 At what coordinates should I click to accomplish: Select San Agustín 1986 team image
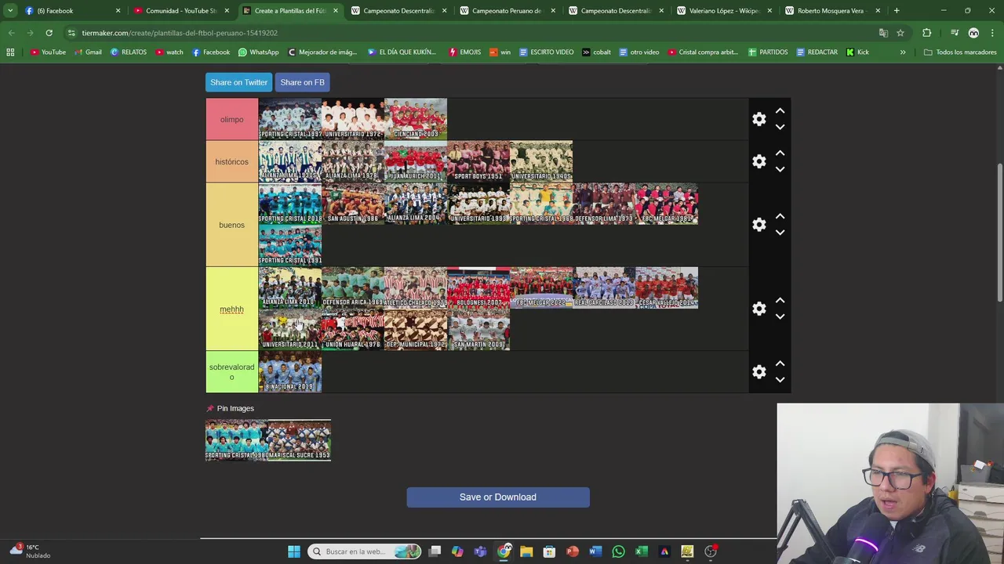tap(353, 204)
